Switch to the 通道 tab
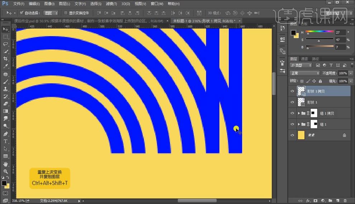This screenshot has height=204, width=355. pos(304,59)
